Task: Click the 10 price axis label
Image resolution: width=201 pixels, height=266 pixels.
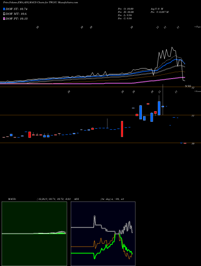Action: coord(193,144)
